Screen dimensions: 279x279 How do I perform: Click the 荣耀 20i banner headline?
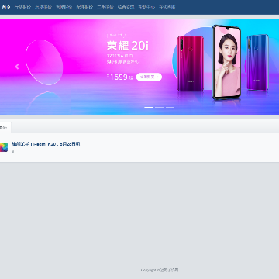[x=128, y=46]
